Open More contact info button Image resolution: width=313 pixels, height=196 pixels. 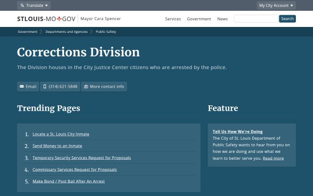[104, 87]
